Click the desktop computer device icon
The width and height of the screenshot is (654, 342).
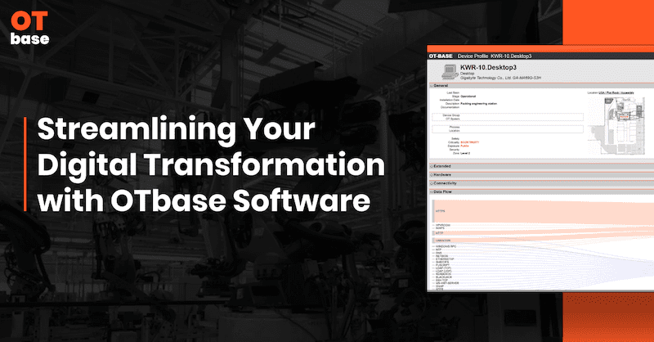(x=450, y=72)
